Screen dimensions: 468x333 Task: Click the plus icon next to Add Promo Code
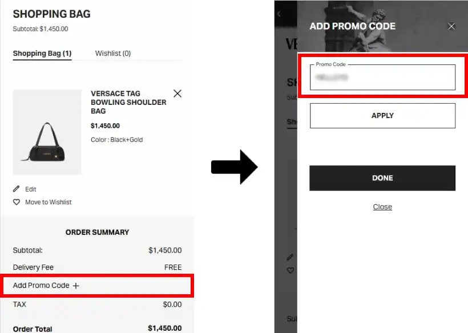click(76, 286)
